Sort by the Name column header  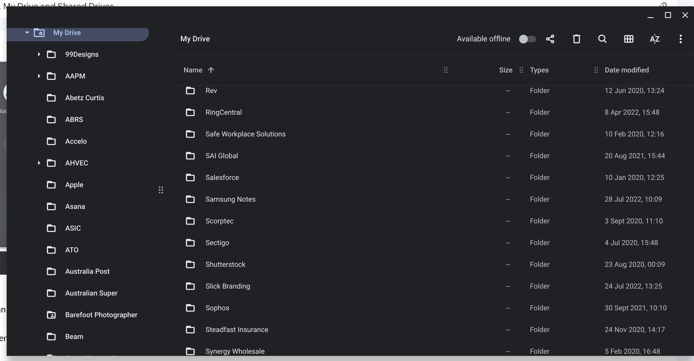pyautogui.click(x=193, y=70)
